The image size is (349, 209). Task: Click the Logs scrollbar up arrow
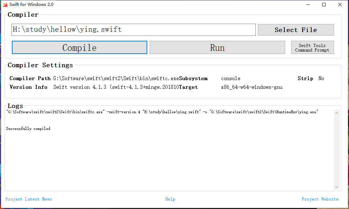[x=336, y=112]
